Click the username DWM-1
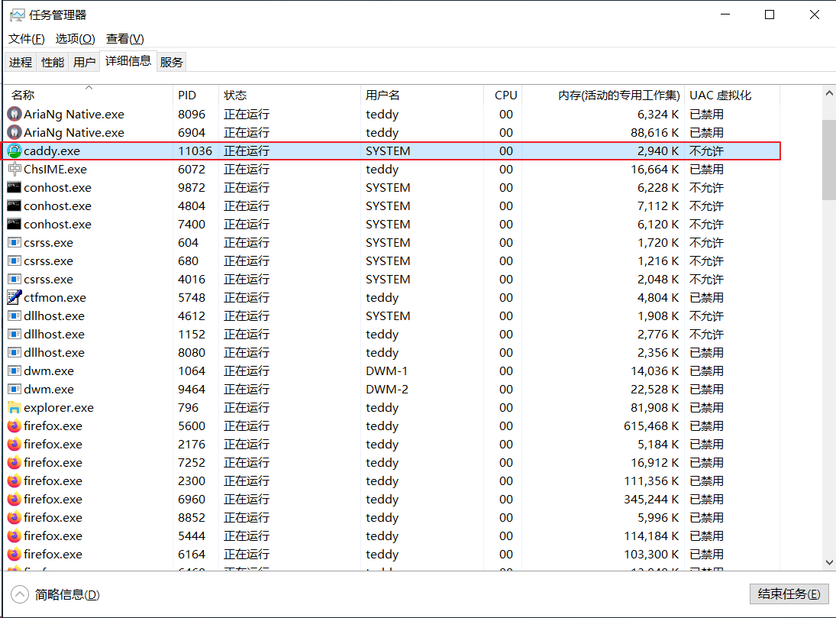Screen dimensions: 836x618 pos(386,371)
